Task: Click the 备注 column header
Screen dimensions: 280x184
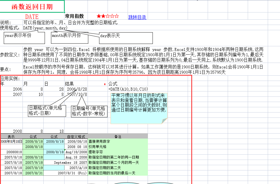Action: [118, 136]
